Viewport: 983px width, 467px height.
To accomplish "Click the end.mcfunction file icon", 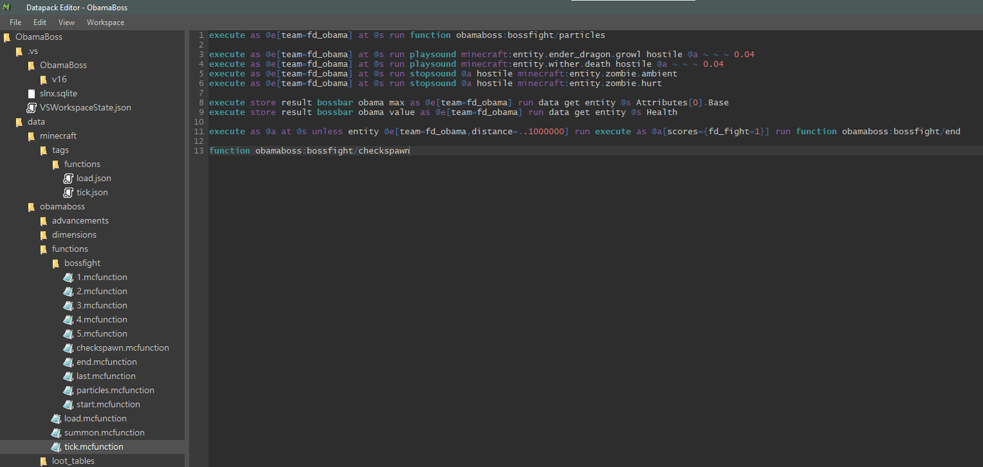I will point(69,362).
